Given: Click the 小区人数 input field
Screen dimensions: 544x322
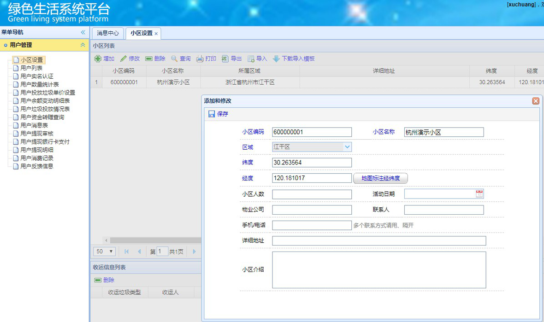Looking at the screenshot, I should click(x=312, y=194).
